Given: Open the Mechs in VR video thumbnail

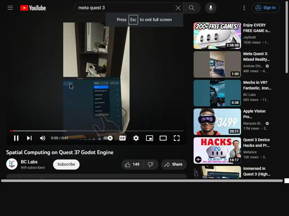Looking at the screenshot, I should [x=217, y=93].
